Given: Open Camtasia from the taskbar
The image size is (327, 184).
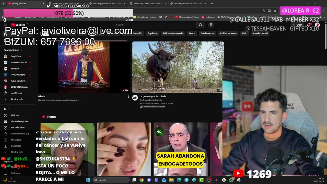Looking at the screenshot, I should 202,180.
